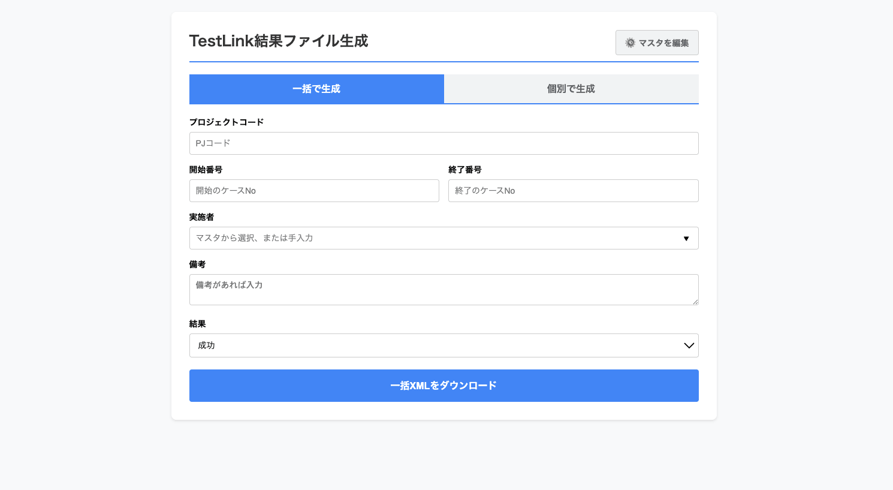Expand the 実施者 dropdown arrow
893x490 pixels.
coord(686,239)
